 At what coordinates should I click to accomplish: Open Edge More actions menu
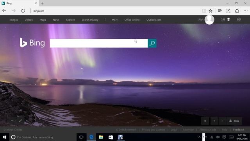point(246,11)
